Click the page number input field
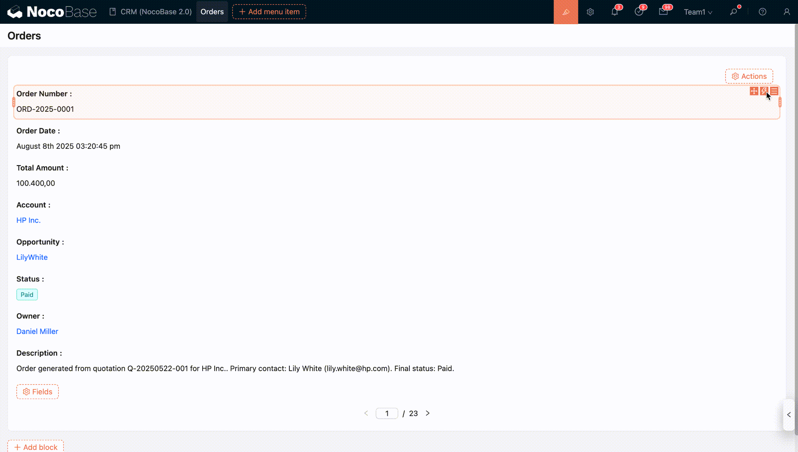Screen dimensions: 798x452 click(x=386, y=413)
